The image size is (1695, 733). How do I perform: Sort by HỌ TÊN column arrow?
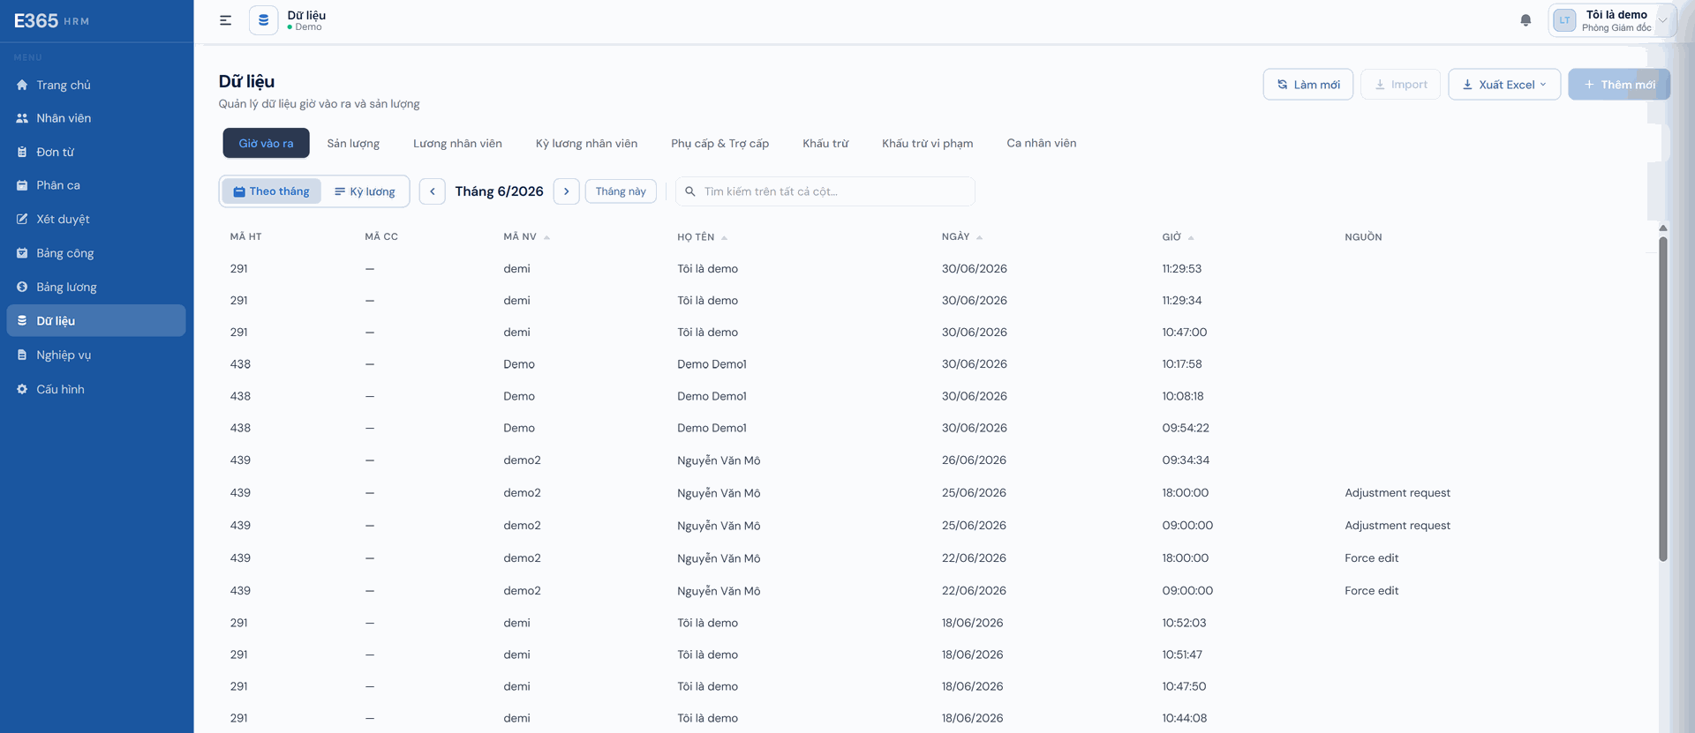coord(724,237)
